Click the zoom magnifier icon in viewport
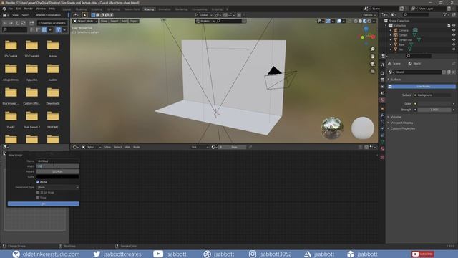The width and height of the screenshot is (458, 258). point(372,49)
